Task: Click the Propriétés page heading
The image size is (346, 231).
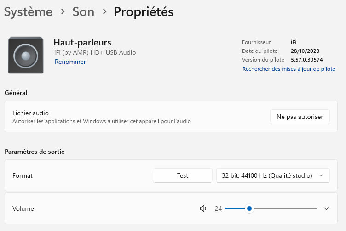Action: click(144, 12)
